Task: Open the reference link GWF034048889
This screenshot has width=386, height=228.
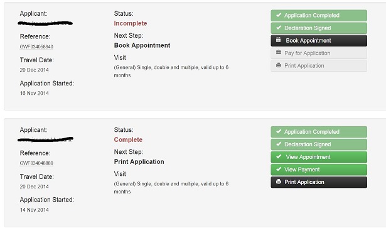Action: click(x=36, y=163)
